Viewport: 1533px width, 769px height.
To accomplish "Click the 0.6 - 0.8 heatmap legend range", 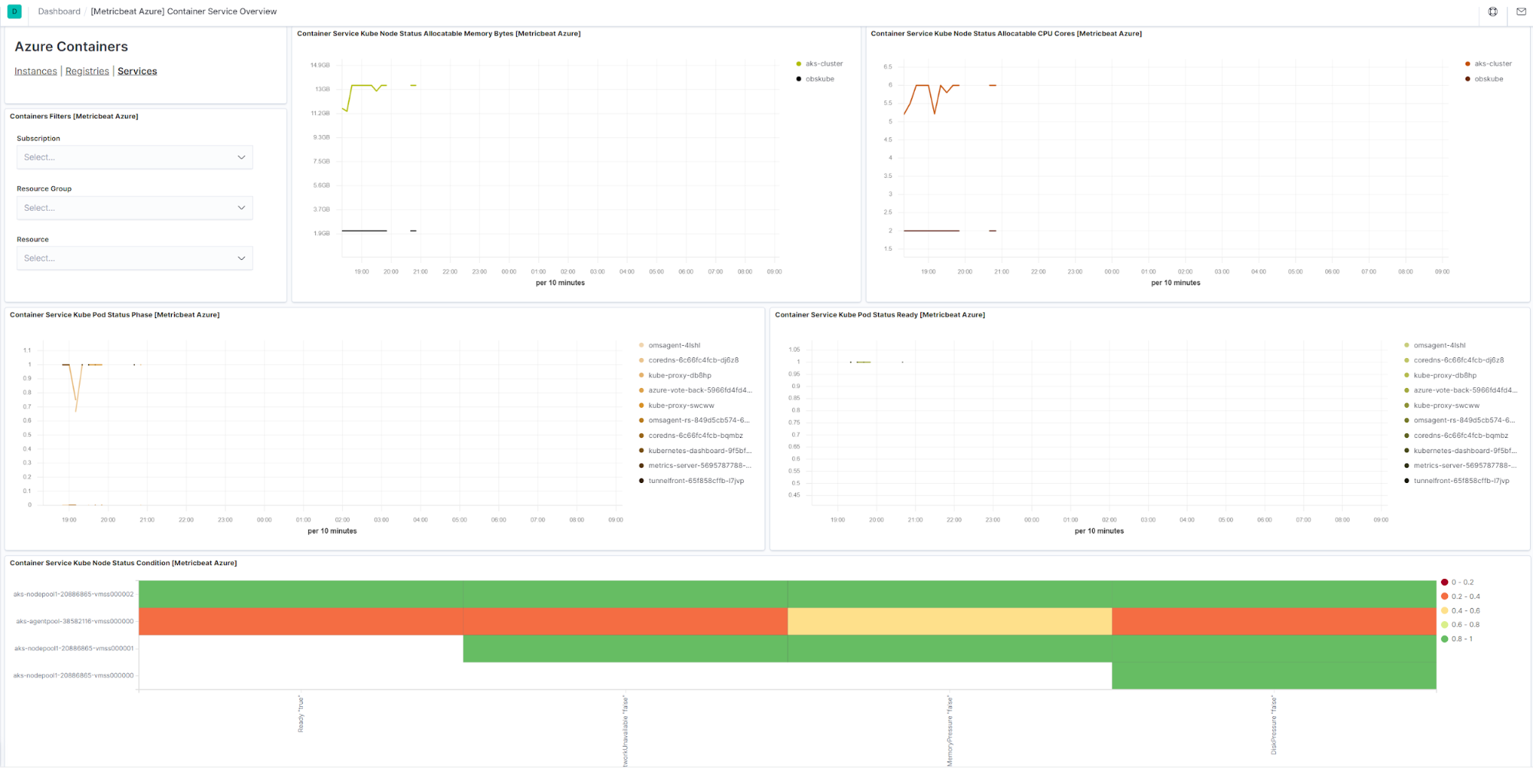I will 1461,625.
